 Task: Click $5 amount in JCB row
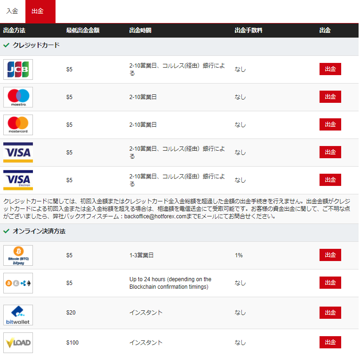pos(69,69)
